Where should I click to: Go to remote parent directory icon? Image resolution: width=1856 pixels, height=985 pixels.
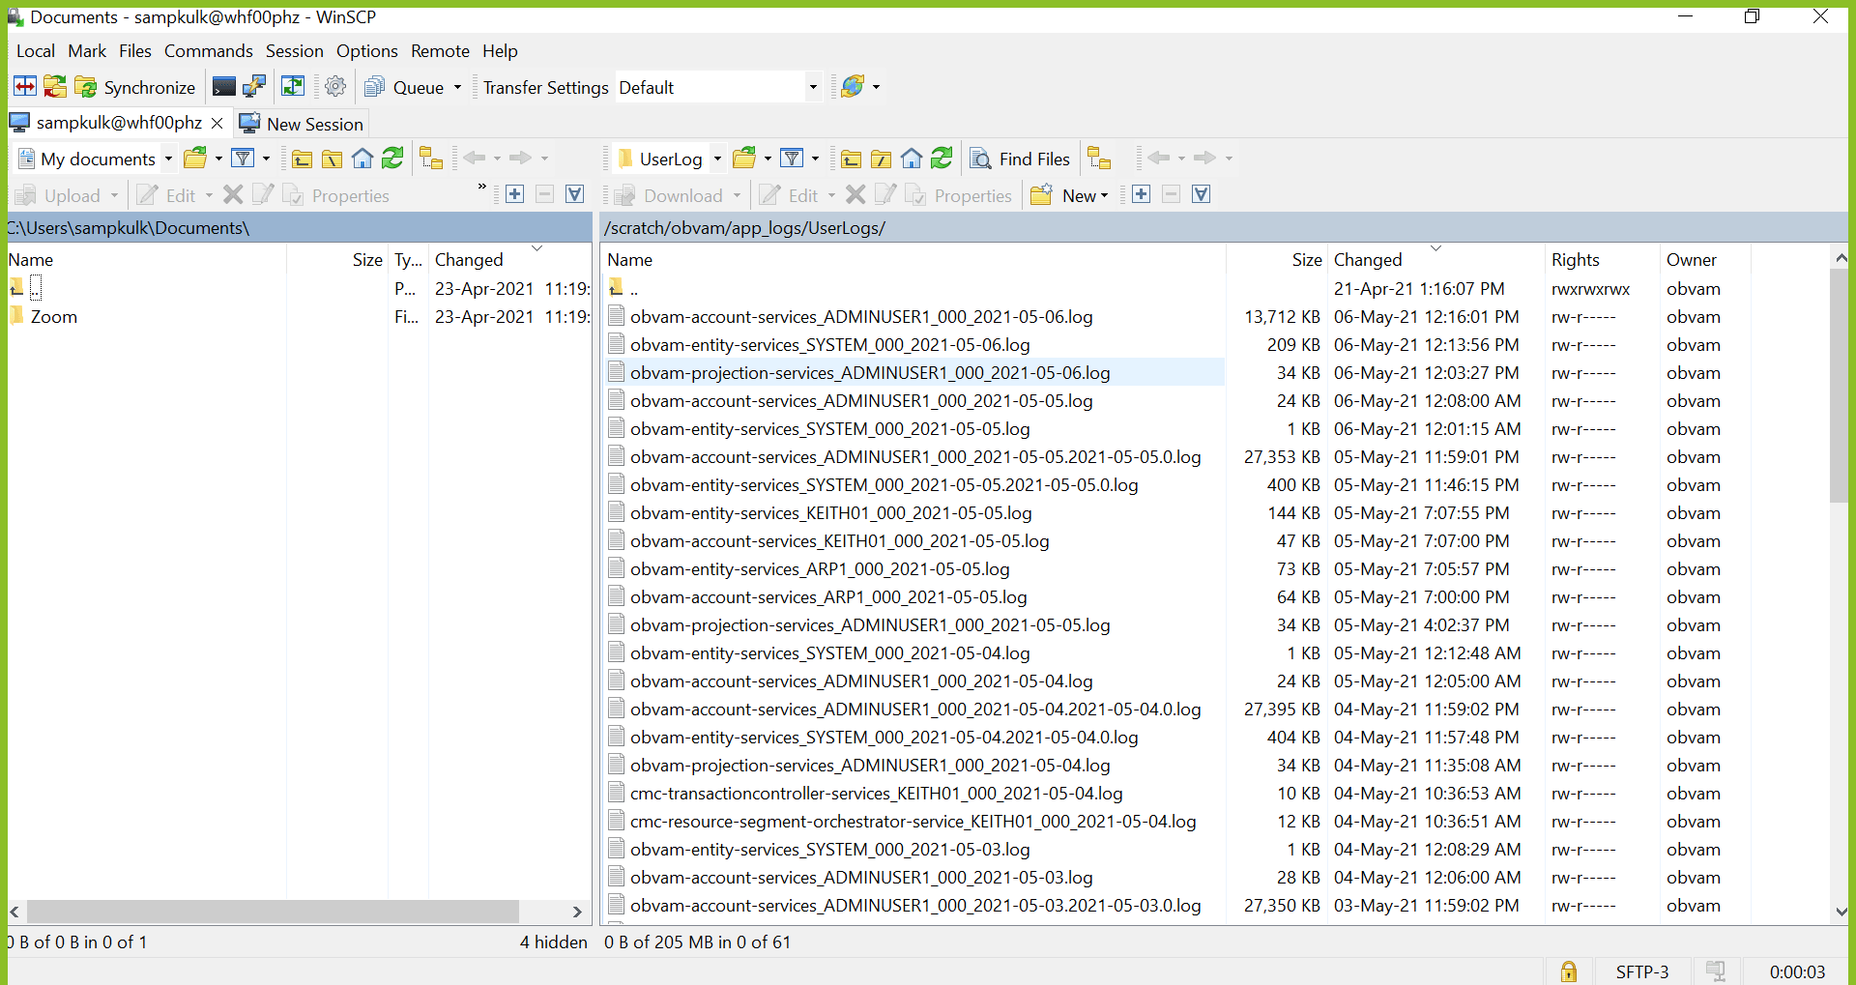click(851, 159)
